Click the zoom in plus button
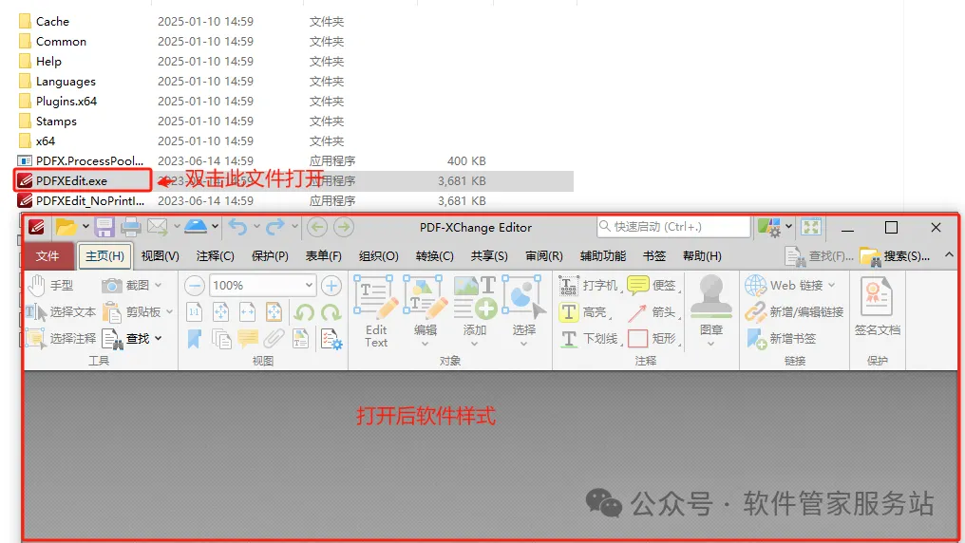 point(331,286)
